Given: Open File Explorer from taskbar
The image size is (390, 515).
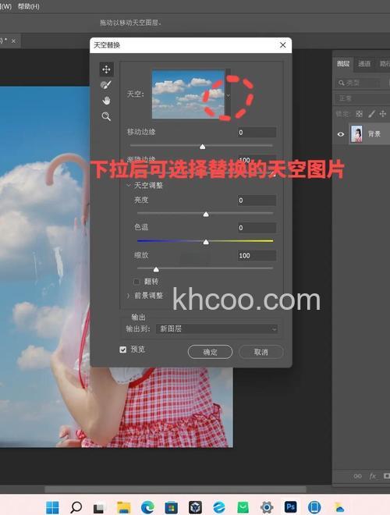Looking at the screenshot, I should point(124,507).
